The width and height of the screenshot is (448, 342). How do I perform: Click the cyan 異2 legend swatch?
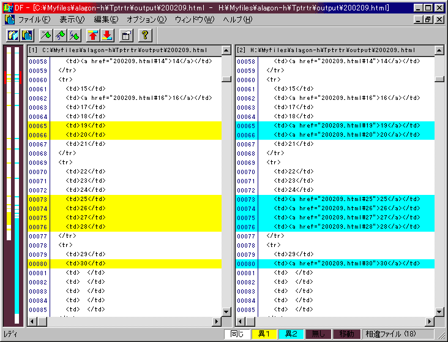[291, 334]
